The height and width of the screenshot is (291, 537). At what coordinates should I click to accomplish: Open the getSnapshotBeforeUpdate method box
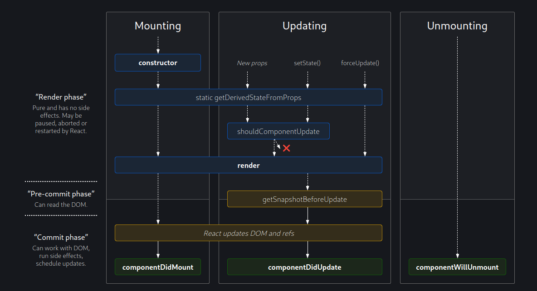pos(304,199)
